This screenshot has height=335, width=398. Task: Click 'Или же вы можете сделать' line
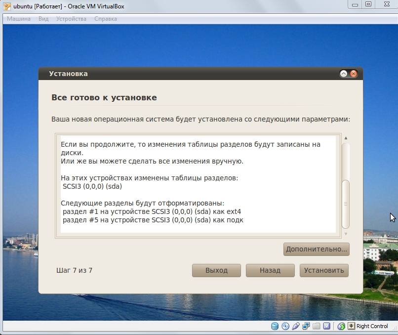click(152, 161)
